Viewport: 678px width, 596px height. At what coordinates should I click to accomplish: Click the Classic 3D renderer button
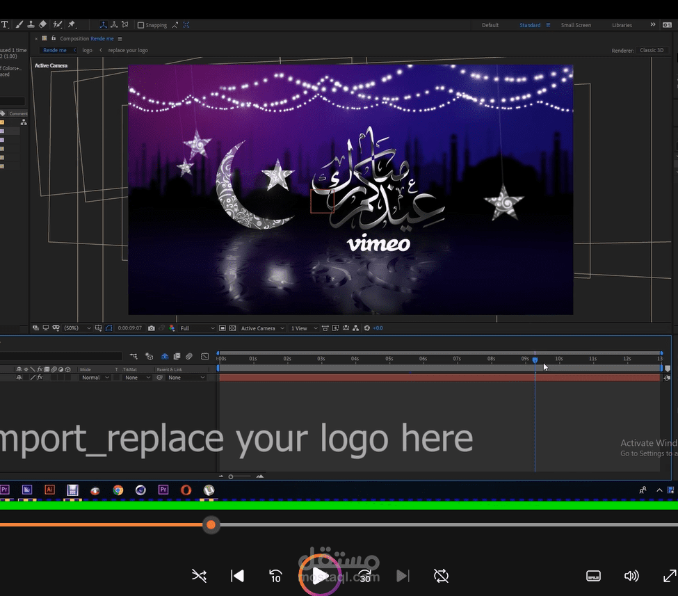coord(652,50)
